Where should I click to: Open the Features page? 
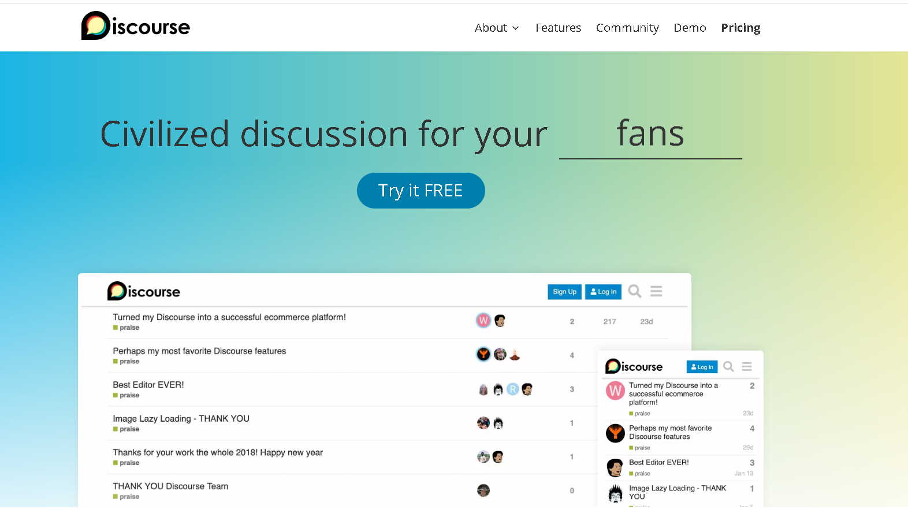tap(558, 28)
